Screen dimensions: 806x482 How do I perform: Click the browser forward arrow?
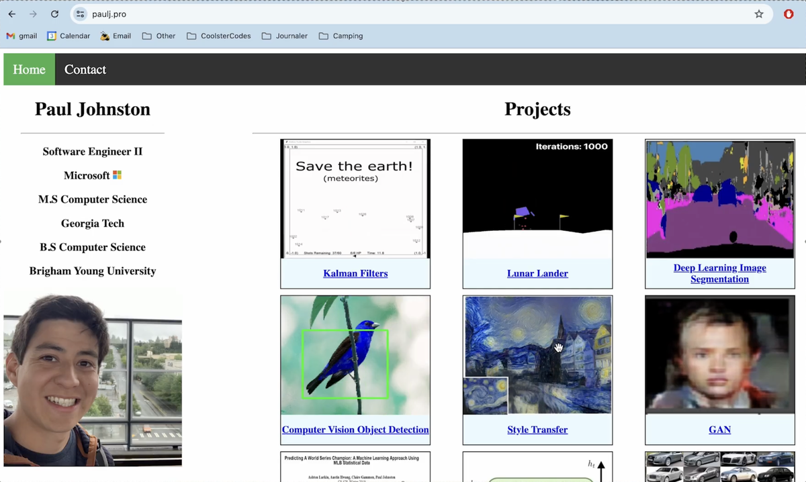[x=34, y=14]
